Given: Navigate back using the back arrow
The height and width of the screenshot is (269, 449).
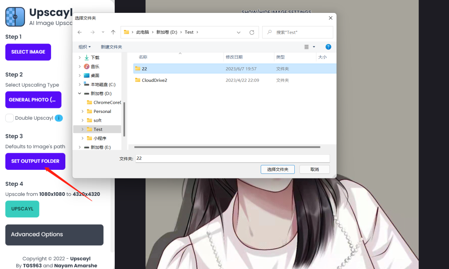Looking at the screenshot, I should point(79,32).
